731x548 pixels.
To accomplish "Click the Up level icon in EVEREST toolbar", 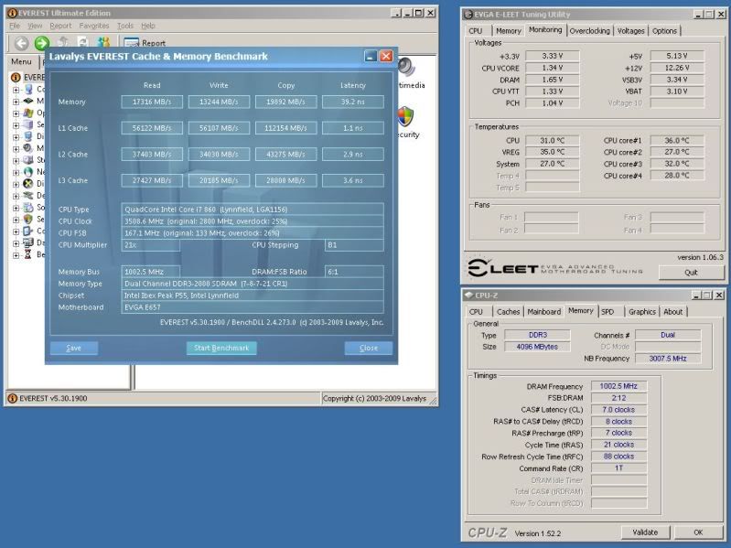I will (x=63, y=42).
